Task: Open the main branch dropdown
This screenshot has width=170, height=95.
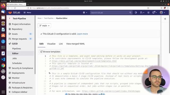Action: (x=44, y=26)
